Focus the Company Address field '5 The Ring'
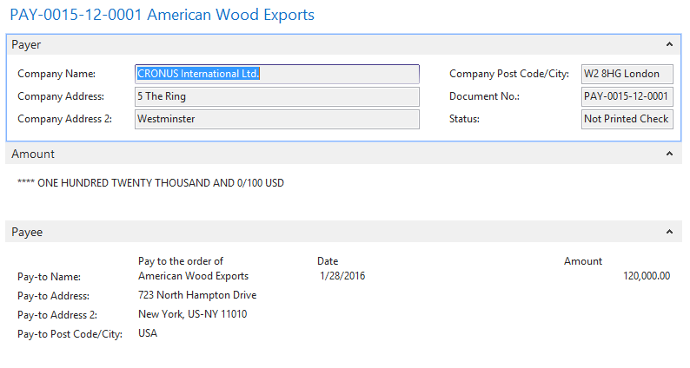 pos(276,96)
